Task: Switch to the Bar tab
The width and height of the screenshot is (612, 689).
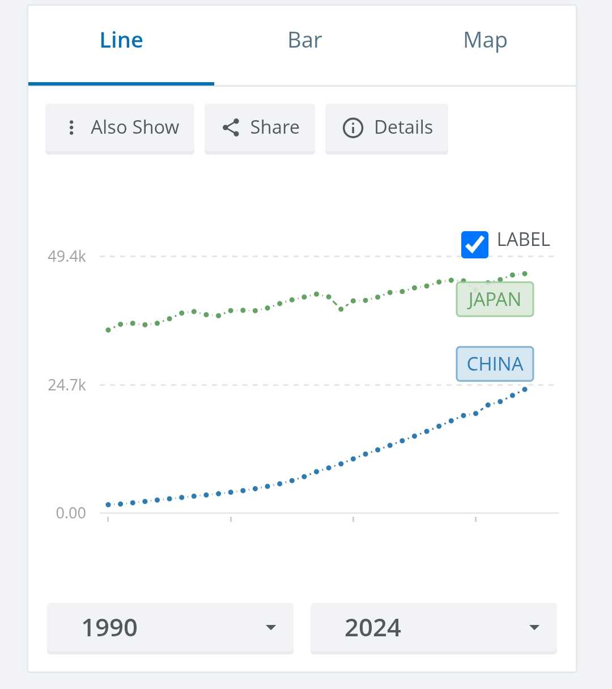Action: click(x=305, y=41)
